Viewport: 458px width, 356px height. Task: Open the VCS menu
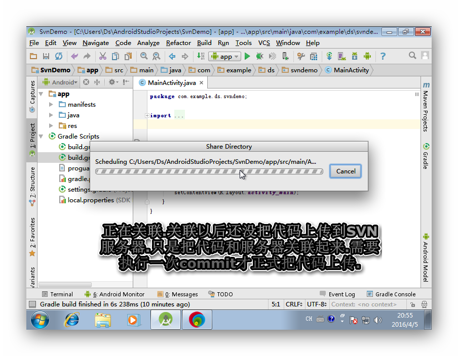(264, 43)
